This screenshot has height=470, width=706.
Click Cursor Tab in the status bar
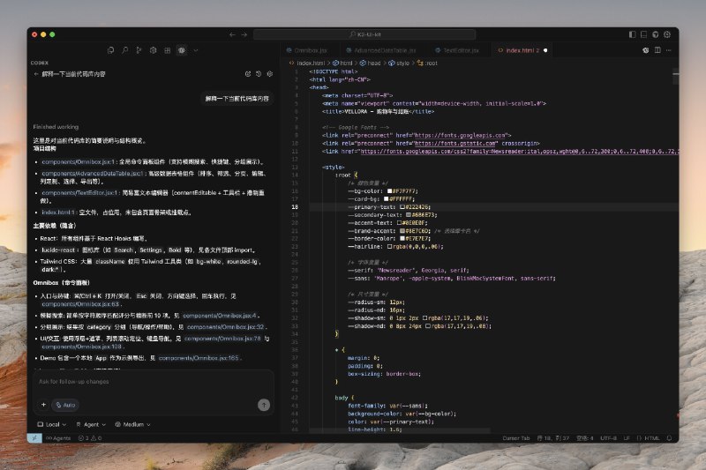[516, 438]
